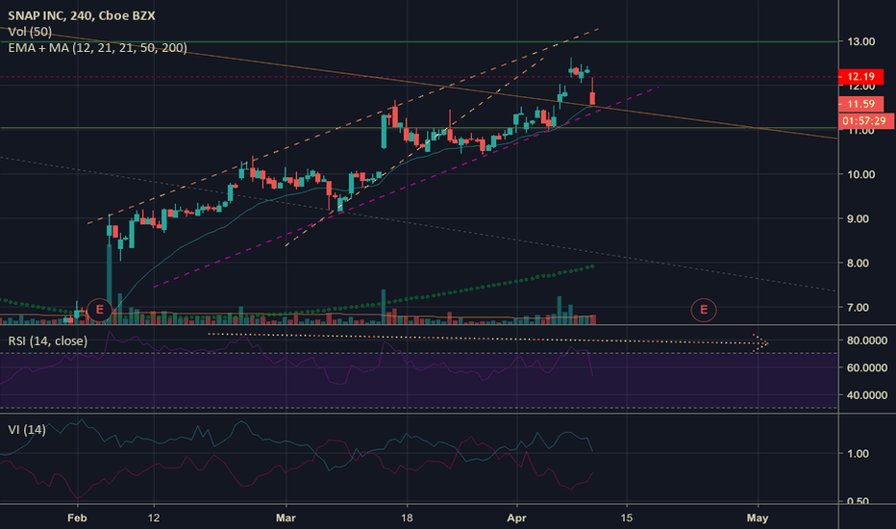Screen dimensions: 896x529
Task: Click the 40.0000 RSI axis value
Action: coord(867,395)
